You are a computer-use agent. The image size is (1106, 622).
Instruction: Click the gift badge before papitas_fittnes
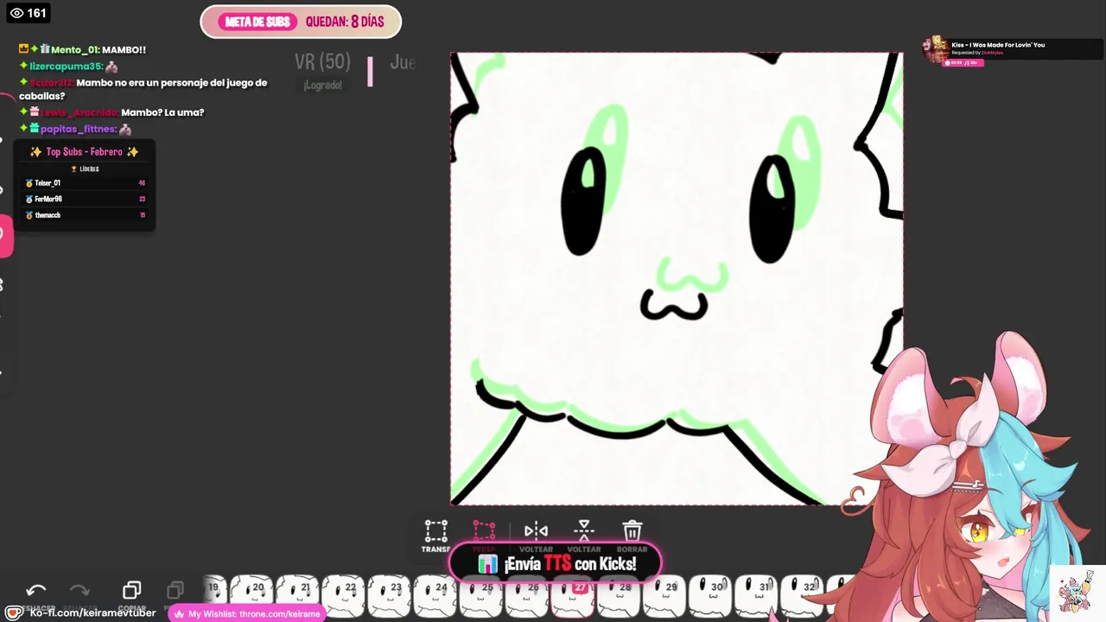coord(35,129)
